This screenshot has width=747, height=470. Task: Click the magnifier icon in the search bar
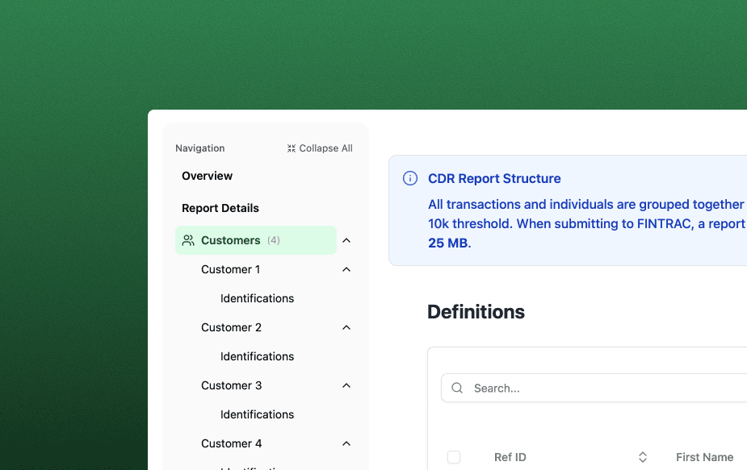pos(456,388)
